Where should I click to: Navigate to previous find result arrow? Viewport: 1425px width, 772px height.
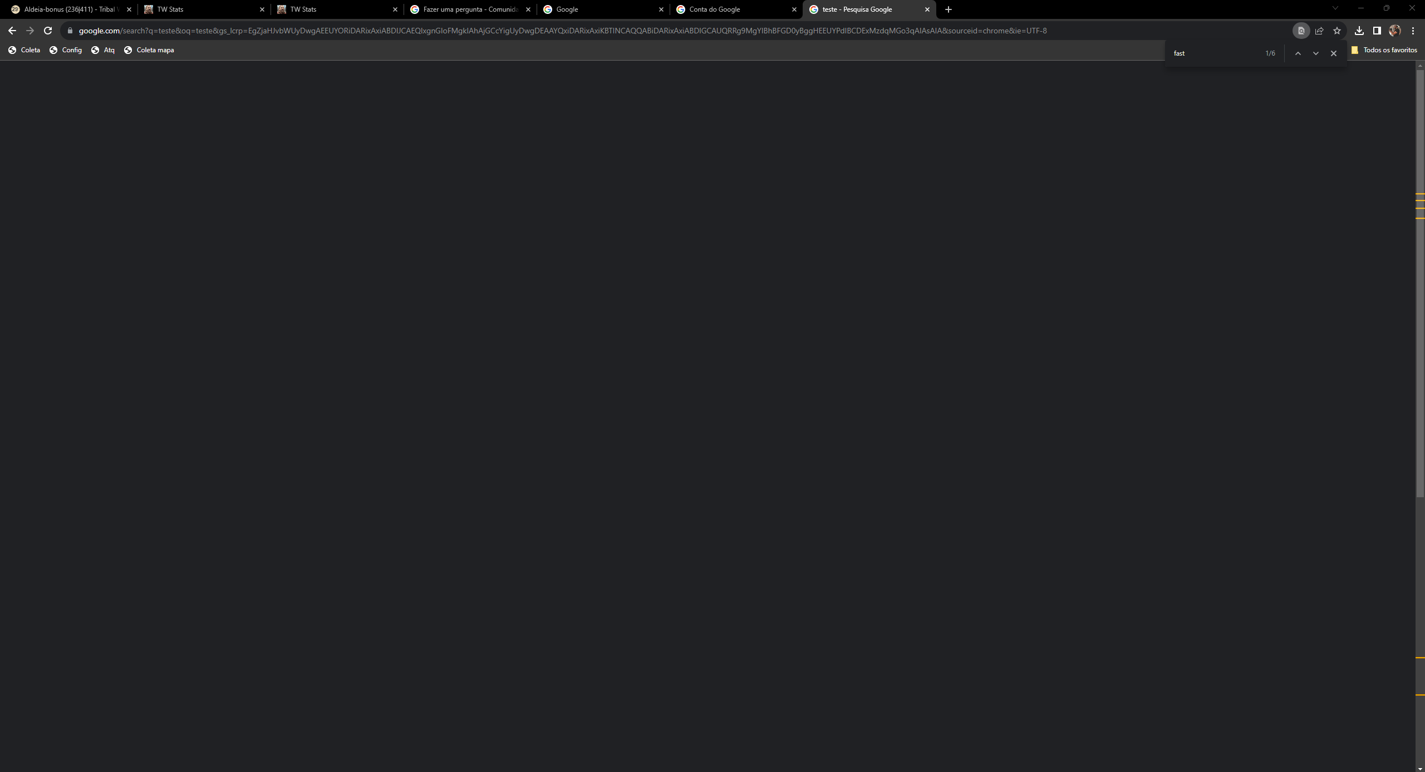click(x=1298, y=52)
